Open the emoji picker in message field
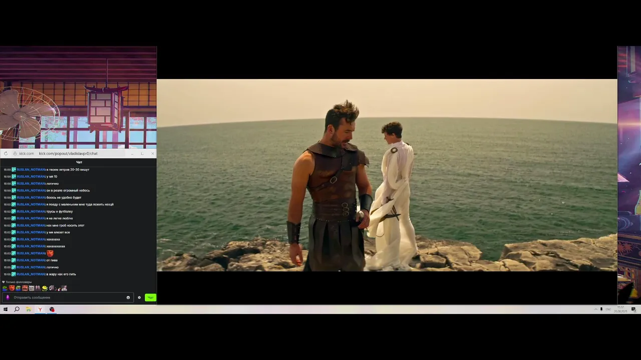The width and height of the screenshot is (641, 360). point(128,297)
